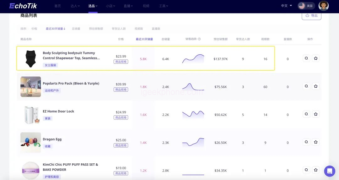Star the KimChi Chic PUFF PUFF product

[316, 170]
